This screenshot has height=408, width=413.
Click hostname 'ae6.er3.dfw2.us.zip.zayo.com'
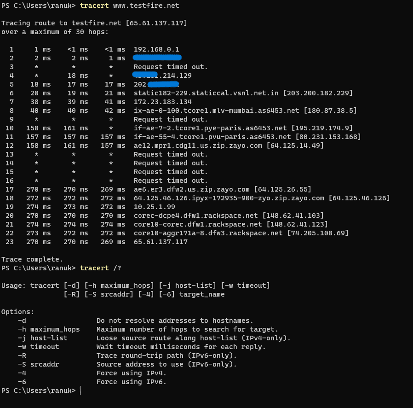coord(191,189)
